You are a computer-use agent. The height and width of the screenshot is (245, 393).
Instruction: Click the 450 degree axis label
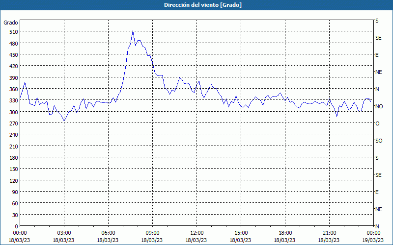point(14,55)
